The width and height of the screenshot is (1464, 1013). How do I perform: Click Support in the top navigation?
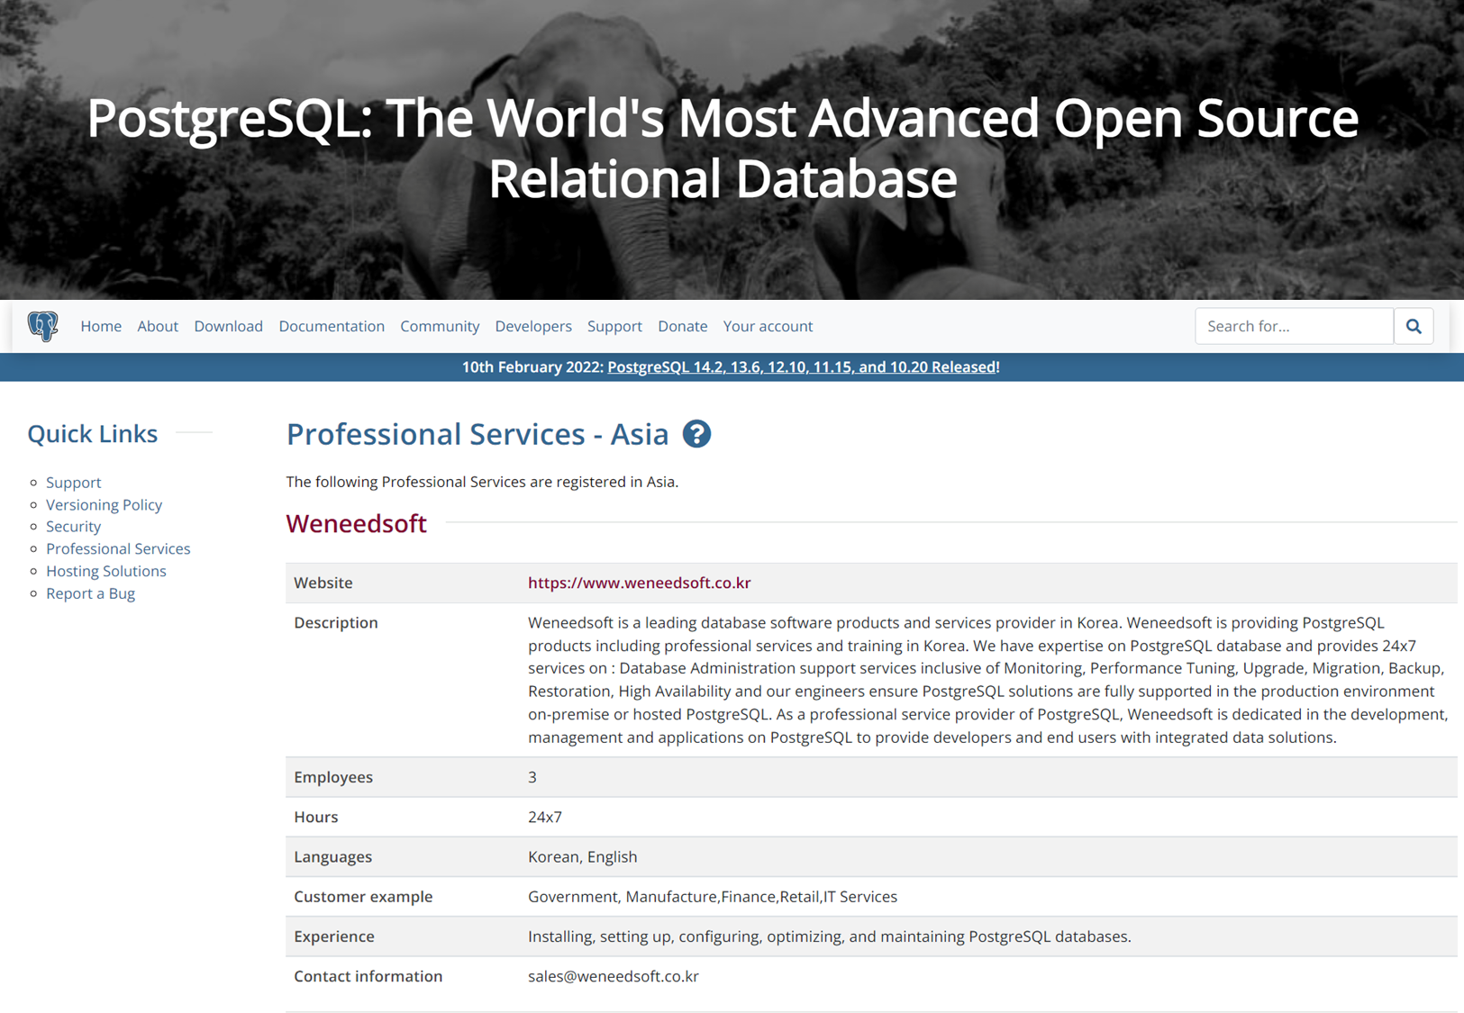coord(614,326)
